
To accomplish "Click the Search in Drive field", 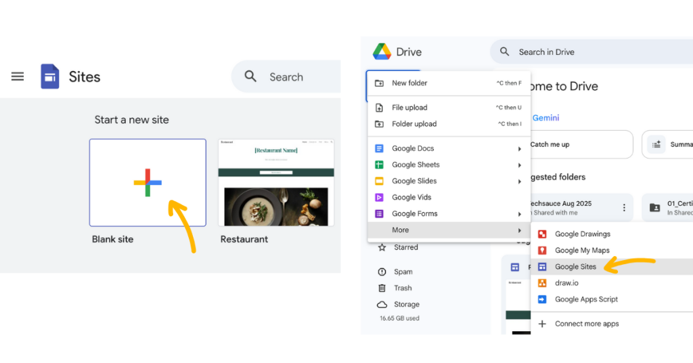I will coord(592,51).
